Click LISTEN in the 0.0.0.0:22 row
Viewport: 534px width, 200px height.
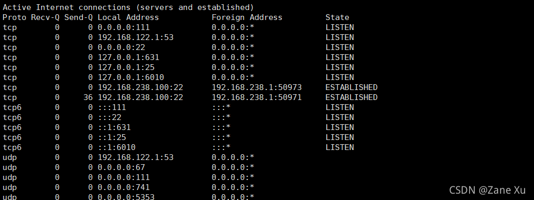point(339,47)
